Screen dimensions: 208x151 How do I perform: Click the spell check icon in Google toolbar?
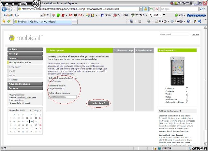point(133,15)
